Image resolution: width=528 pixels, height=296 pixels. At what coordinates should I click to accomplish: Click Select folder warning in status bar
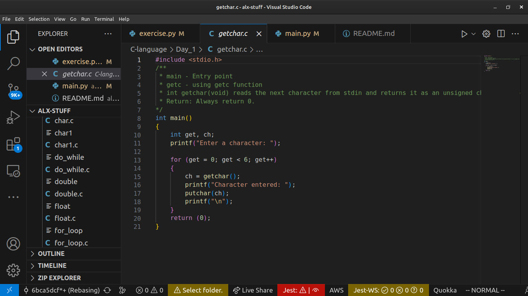coord(198,290)
